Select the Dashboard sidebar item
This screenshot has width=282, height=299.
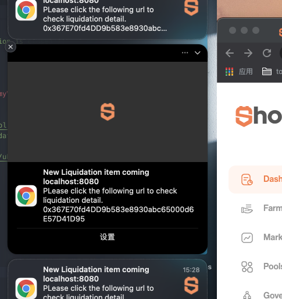[255, 180]
